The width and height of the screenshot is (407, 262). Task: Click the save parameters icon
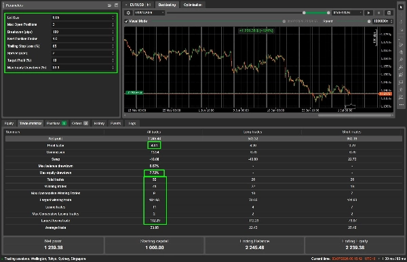tap(116, 5)
